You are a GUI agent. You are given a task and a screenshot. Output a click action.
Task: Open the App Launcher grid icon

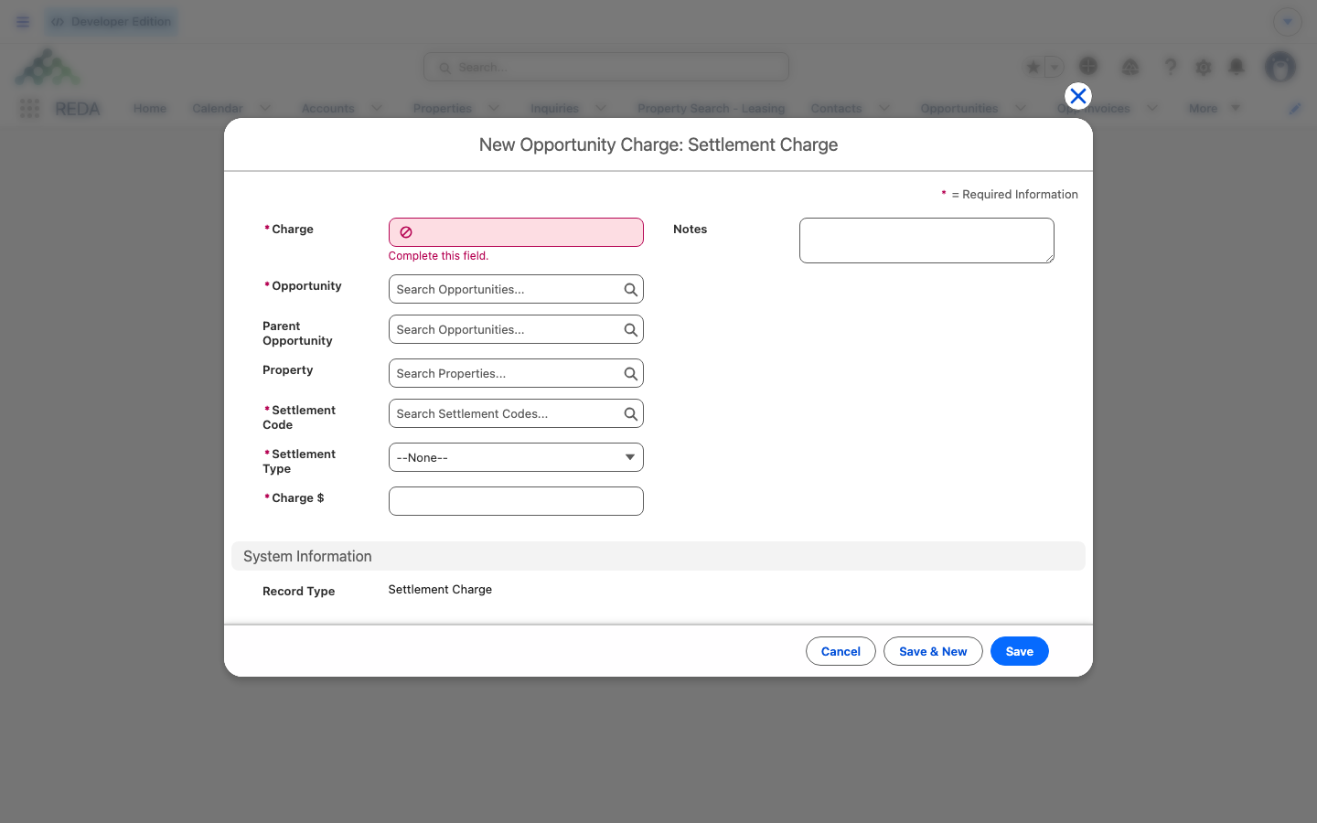29,109
